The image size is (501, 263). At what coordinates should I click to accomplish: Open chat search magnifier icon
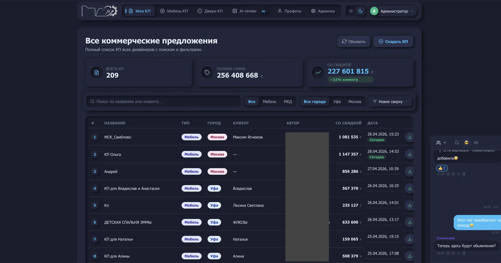click(x=457, y=142)
